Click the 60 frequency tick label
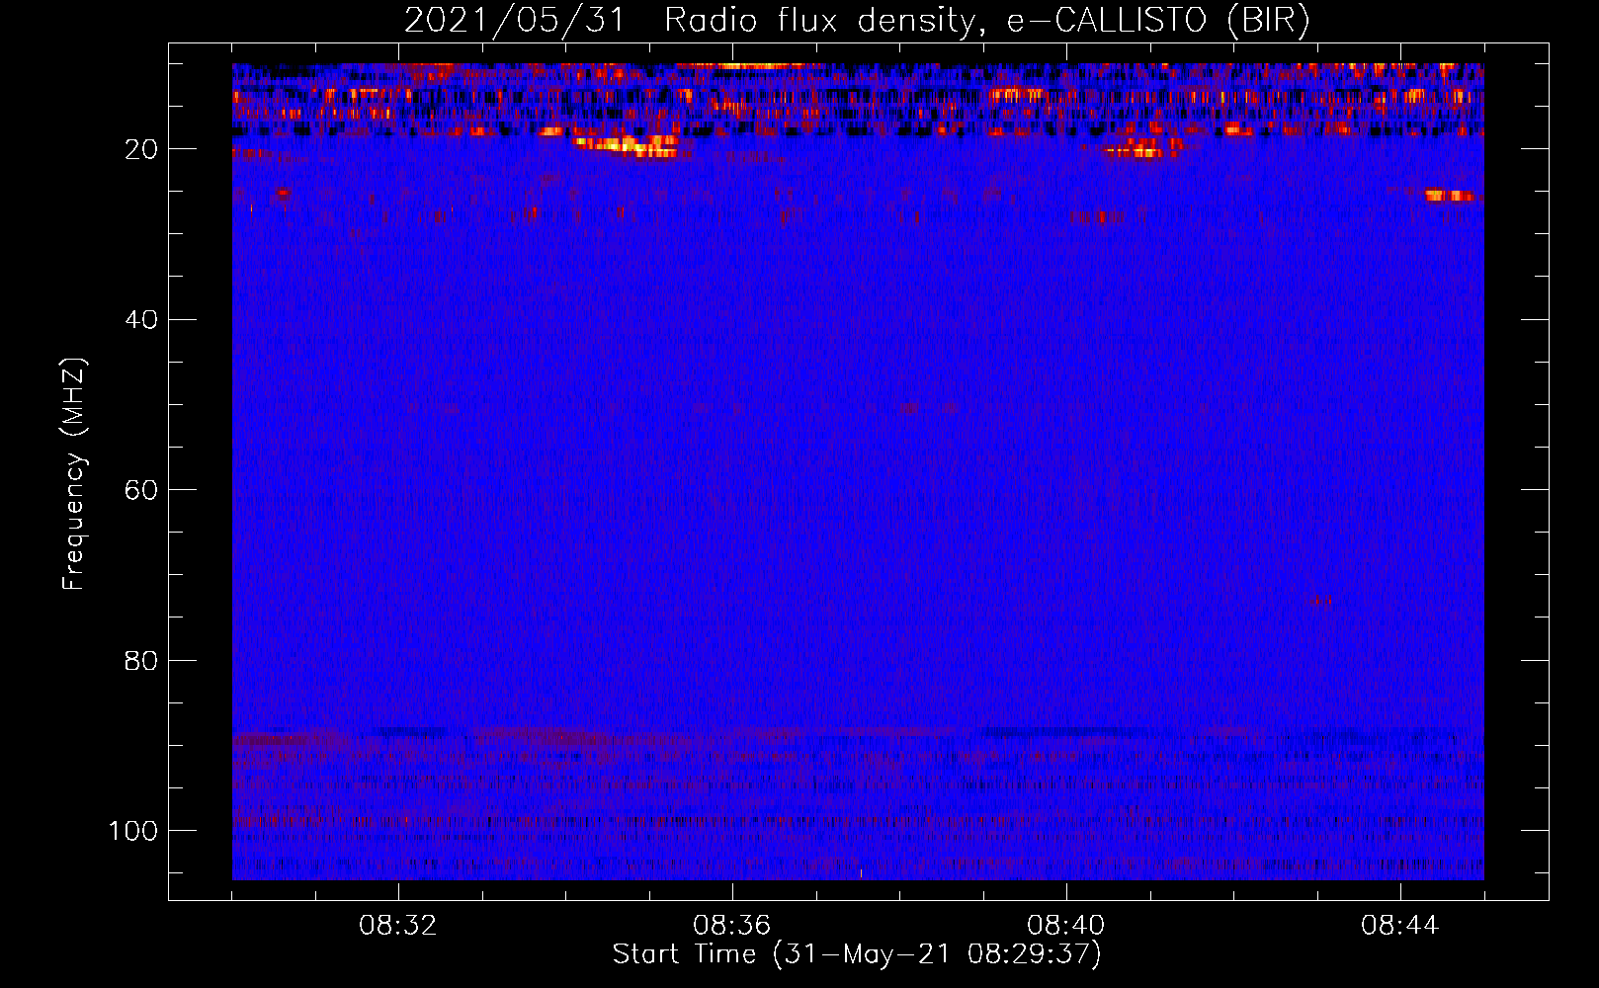 (142, 490)
